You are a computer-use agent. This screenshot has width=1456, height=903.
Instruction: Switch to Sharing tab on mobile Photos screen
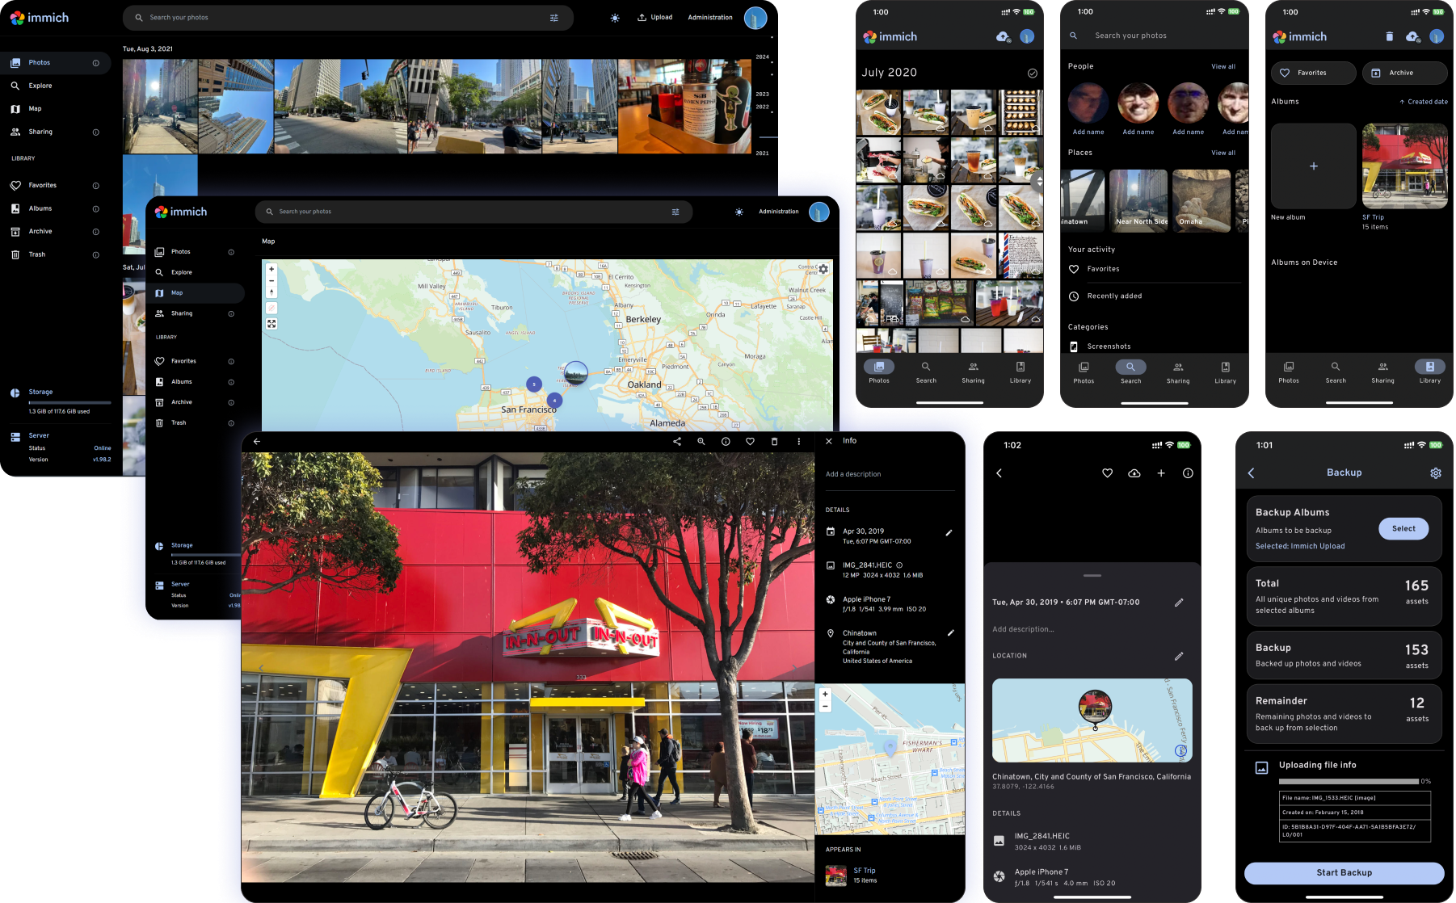973,372
